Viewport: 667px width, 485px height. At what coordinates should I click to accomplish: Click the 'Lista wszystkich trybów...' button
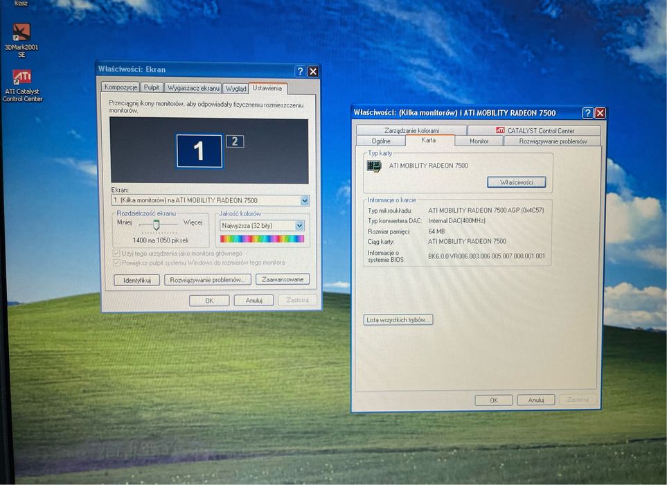(x=398, y=320)
